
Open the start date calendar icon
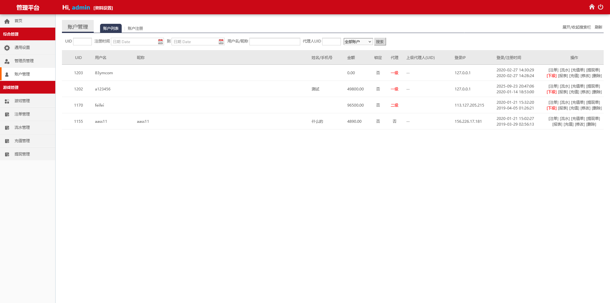coord(160,42)
